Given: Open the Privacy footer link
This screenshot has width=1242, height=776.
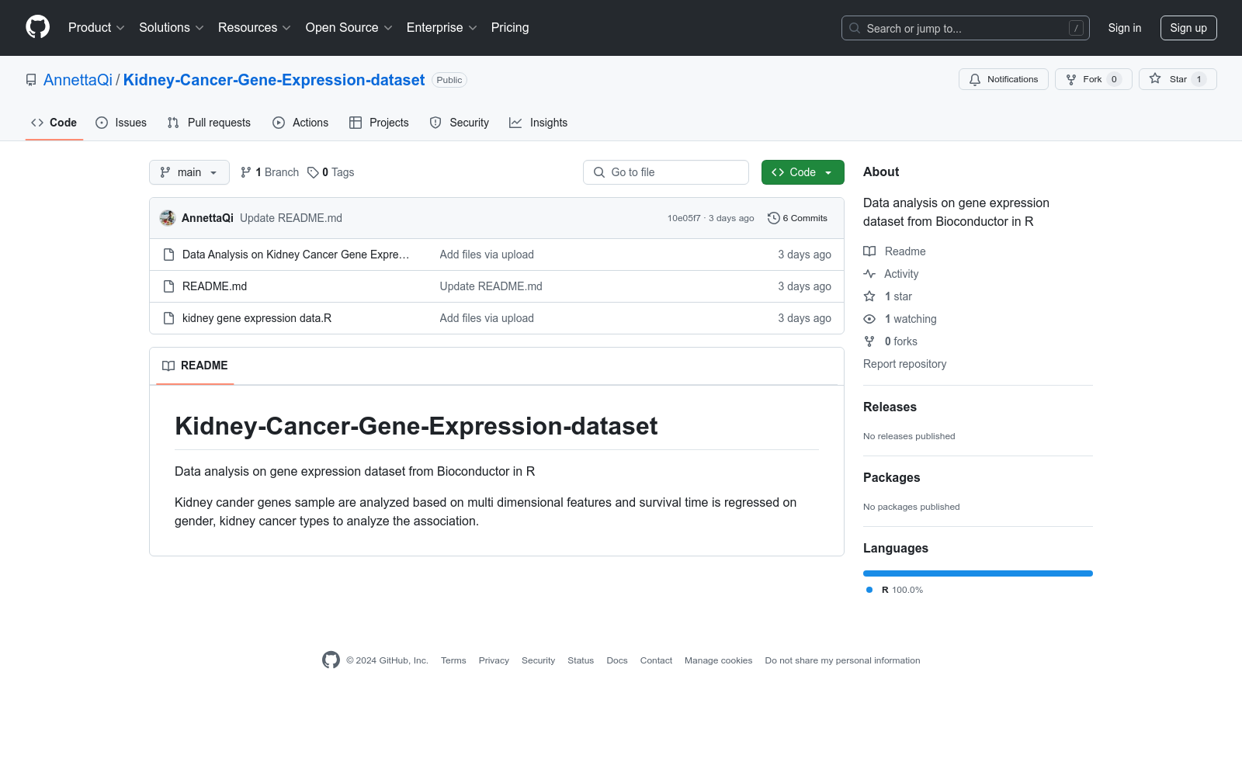Looking at the screenshot, I should (494, 660).
